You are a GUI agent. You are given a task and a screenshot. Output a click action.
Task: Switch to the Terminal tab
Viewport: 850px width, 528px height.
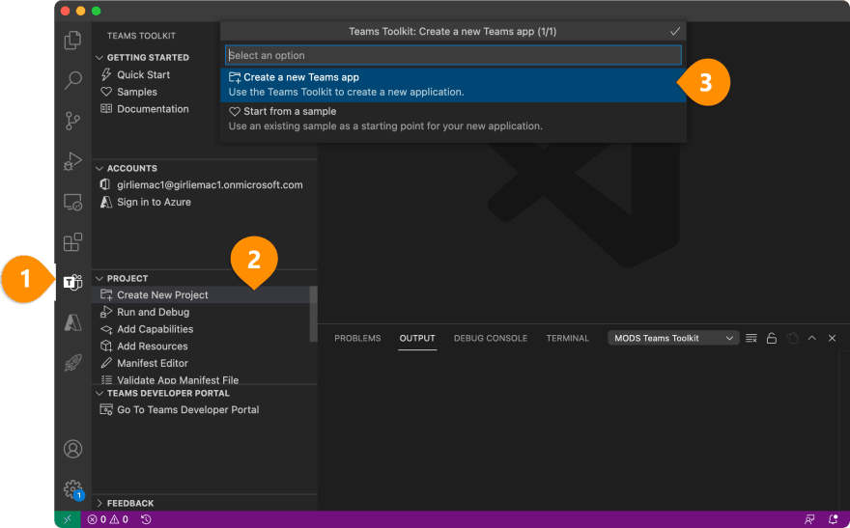568,338
